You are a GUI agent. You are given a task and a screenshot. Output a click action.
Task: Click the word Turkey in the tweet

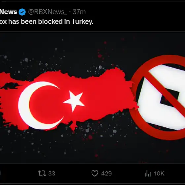[x=82, y=22]
